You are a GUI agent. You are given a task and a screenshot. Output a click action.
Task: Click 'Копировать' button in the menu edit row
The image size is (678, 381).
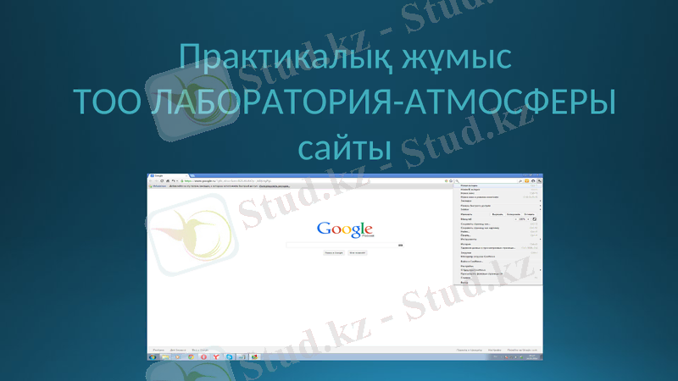click(514, 214)
